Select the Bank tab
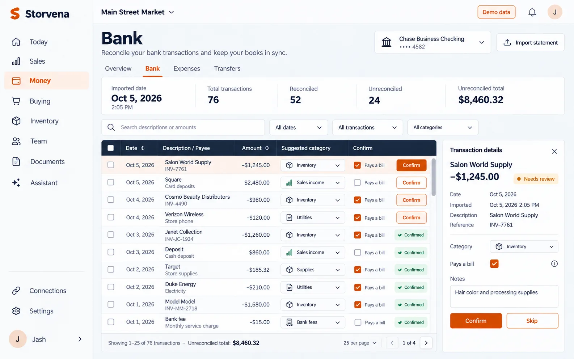This screenshot has width=574, height=359. point(152,68)
